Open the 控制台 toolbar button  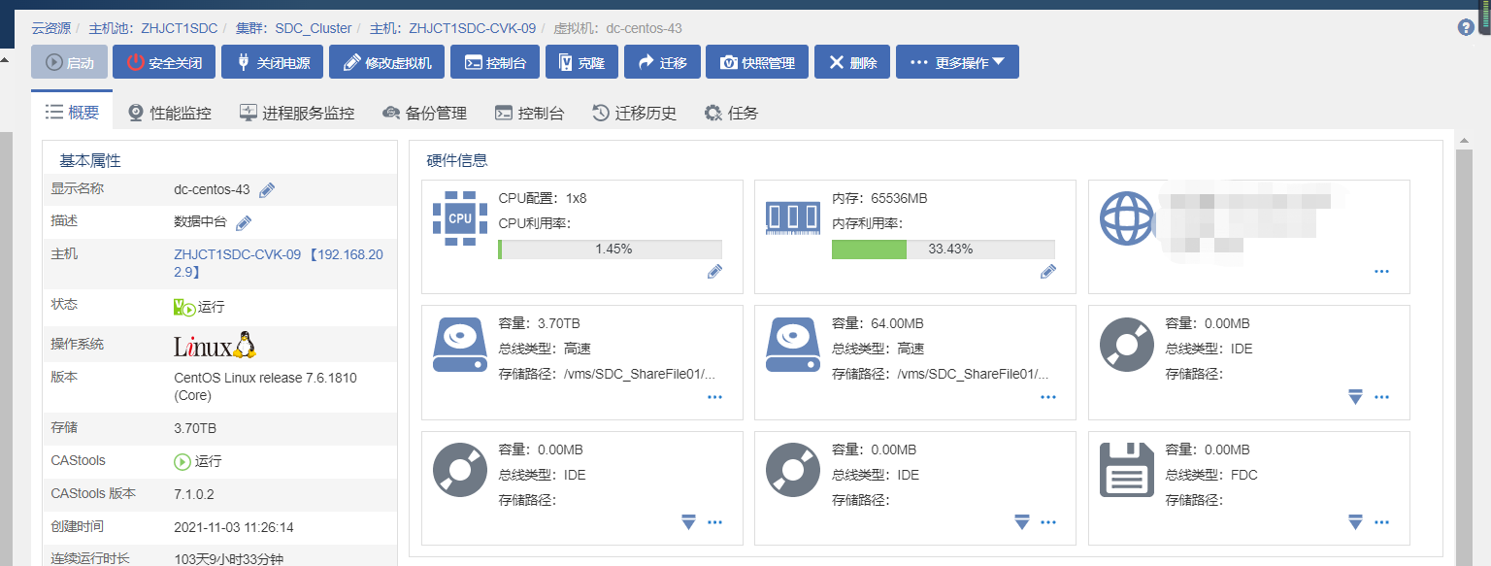click(494, 62)
